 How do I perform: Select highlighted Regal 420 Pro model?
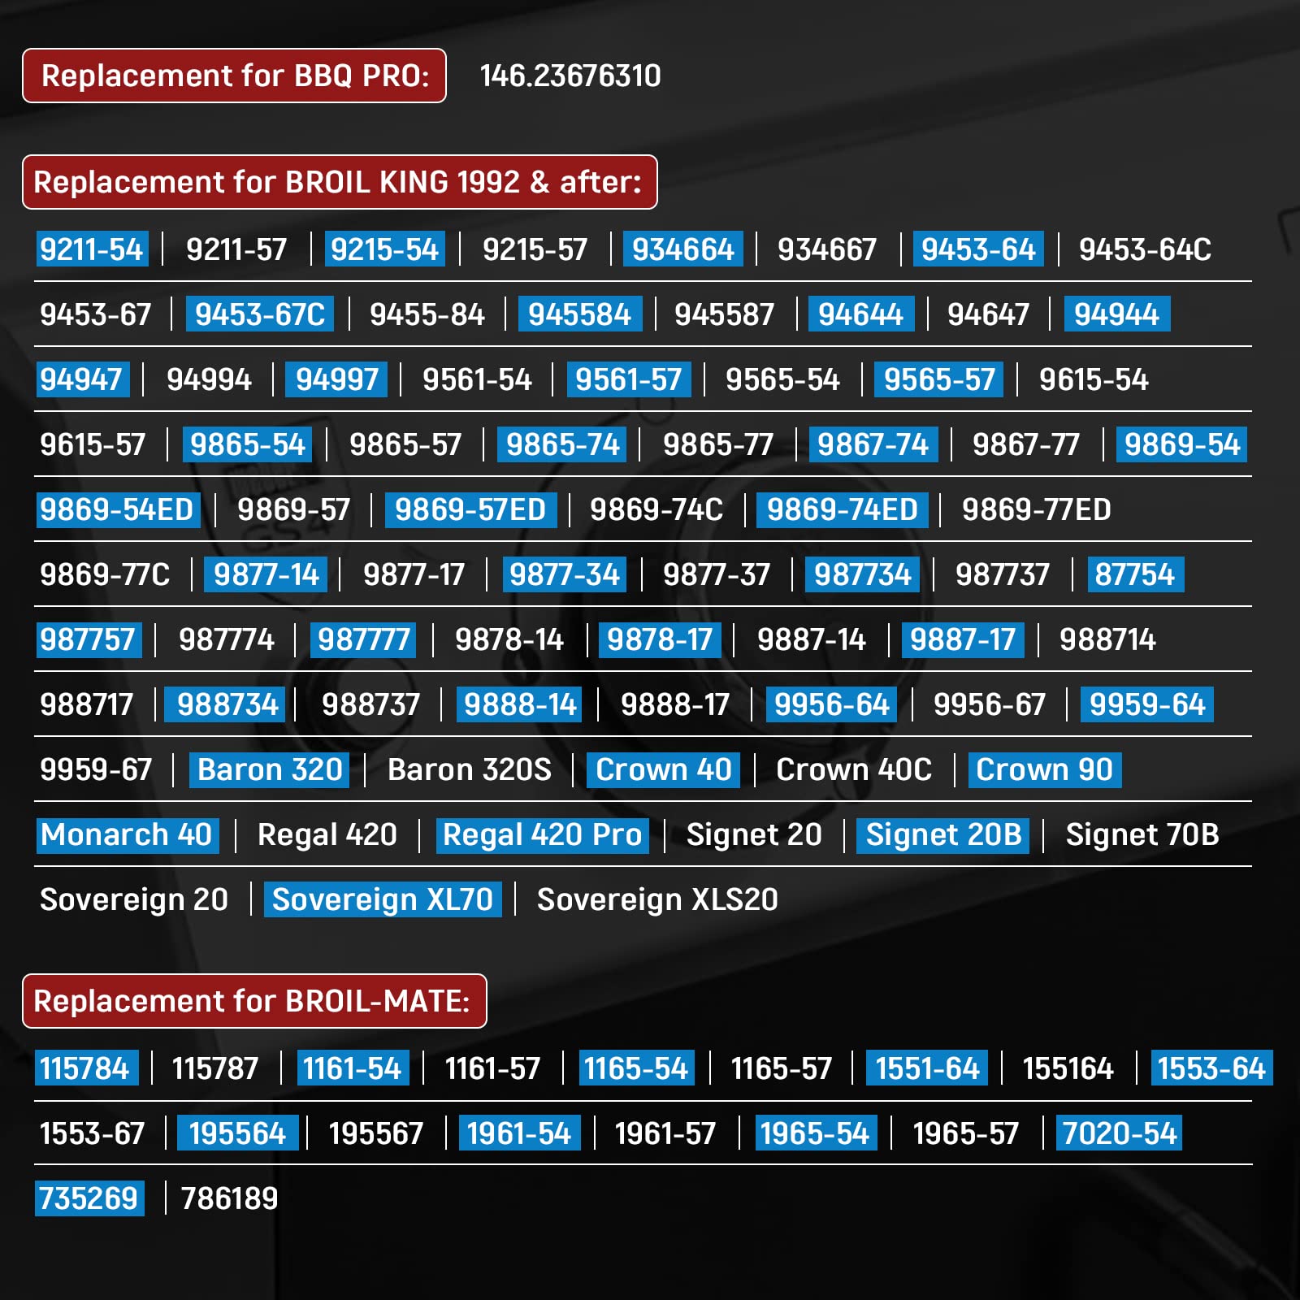(543, 834)
